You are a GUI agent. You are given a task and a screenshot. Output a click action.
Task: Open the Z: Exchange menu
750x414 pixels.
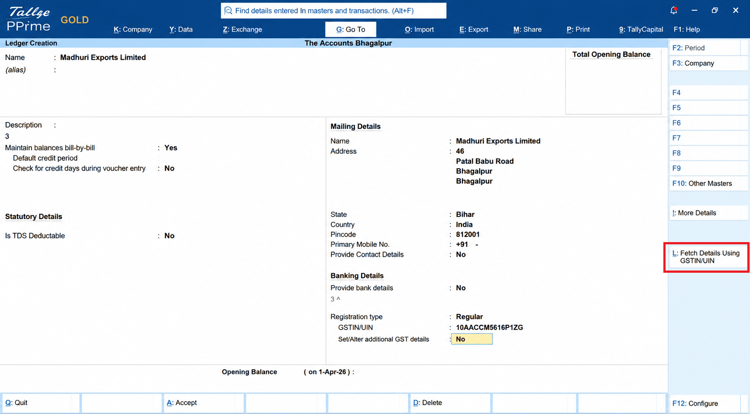[242, 29]
